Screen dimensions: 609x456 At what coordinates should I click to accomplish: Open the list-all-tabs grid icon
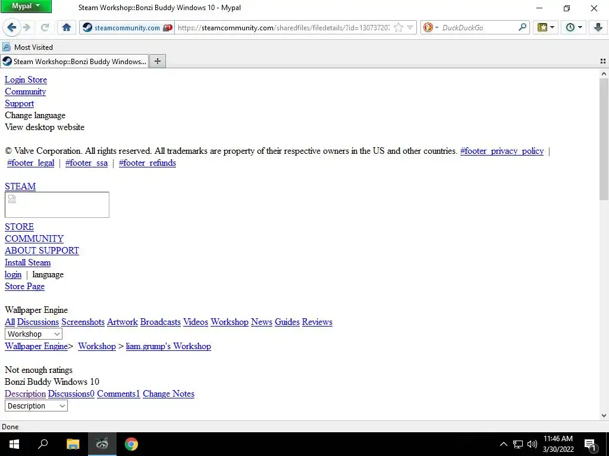coord(603,61)
